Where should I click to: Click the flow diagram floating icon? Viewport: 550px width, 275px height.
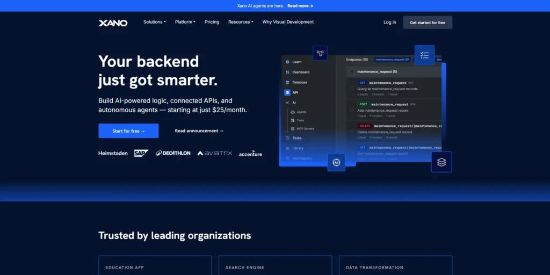[x=320, y=53]
